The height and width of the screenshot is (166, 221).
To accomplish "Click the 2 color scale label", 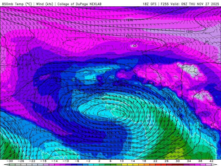I will point(99,161).
